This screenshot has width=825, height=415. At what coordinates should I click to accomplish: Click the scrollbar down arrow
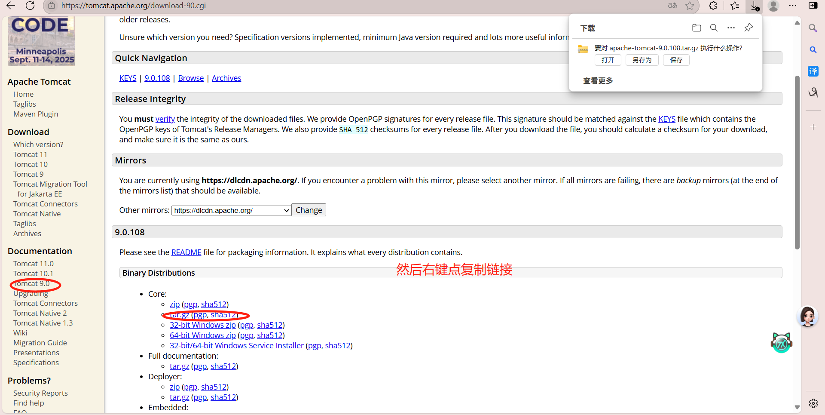click(x=797, y=407)
